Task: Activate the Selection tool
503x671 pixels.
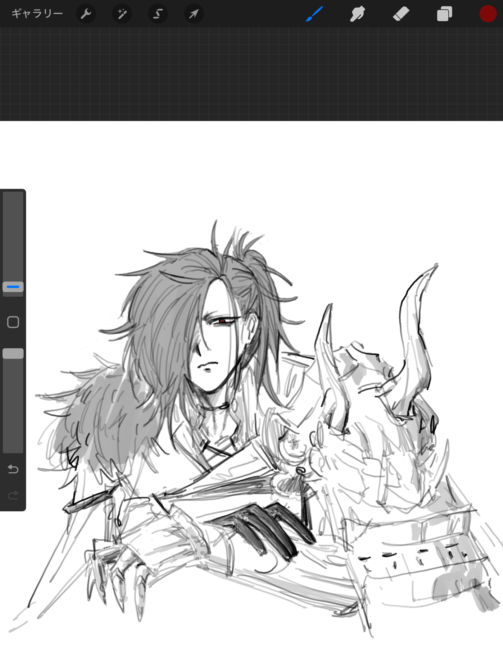Action: pos(158,14)
